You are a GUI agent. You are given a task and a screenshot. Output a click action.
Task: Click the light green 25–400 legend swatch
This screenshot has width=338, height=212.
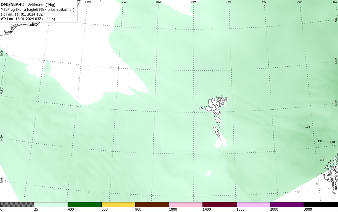51,205
